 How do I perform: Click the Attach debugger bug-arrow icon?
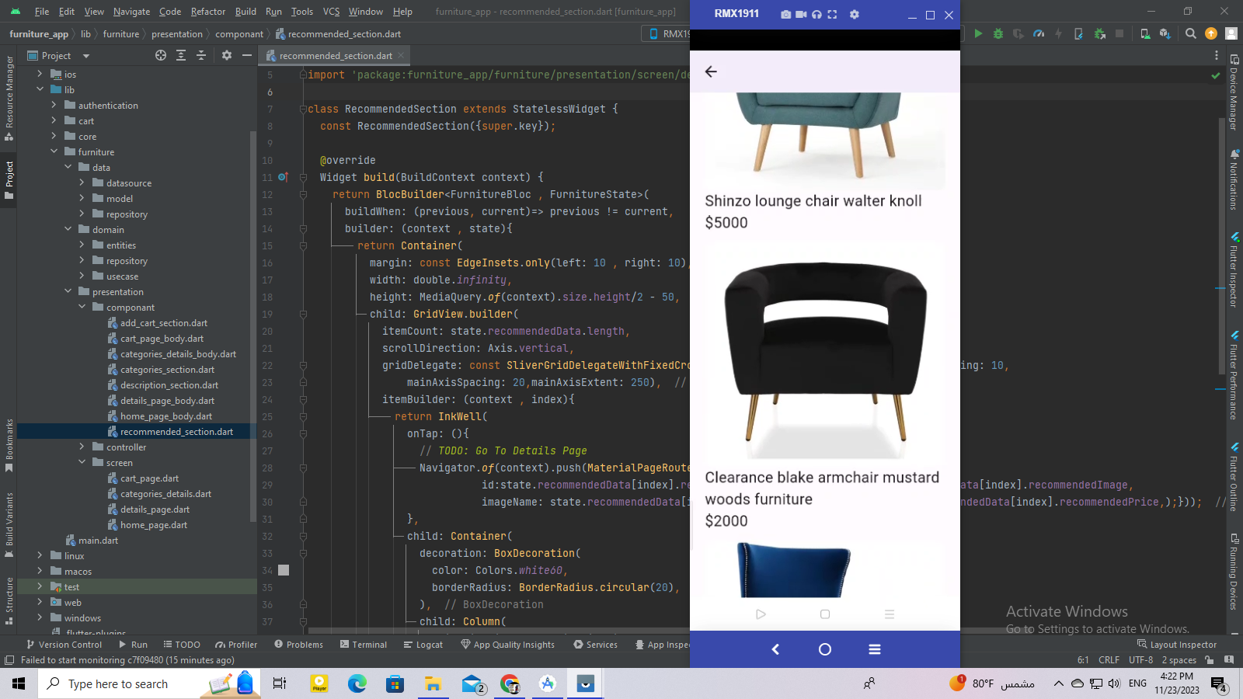coord(1100,33)
